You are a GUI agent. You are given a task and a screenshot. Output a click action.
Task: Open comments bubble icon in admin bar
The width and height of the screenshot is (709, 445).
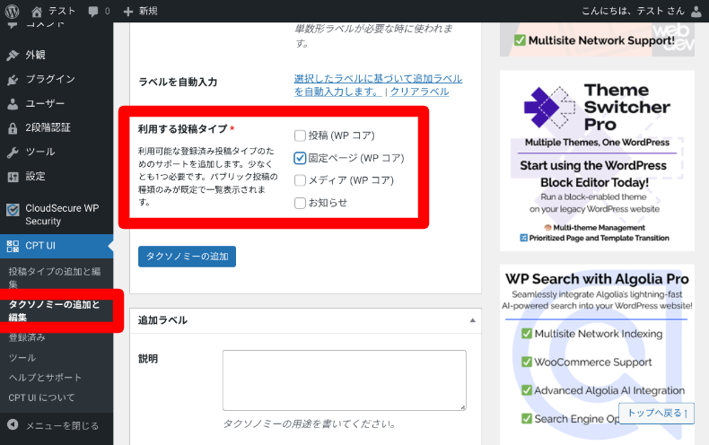point(93,12)
